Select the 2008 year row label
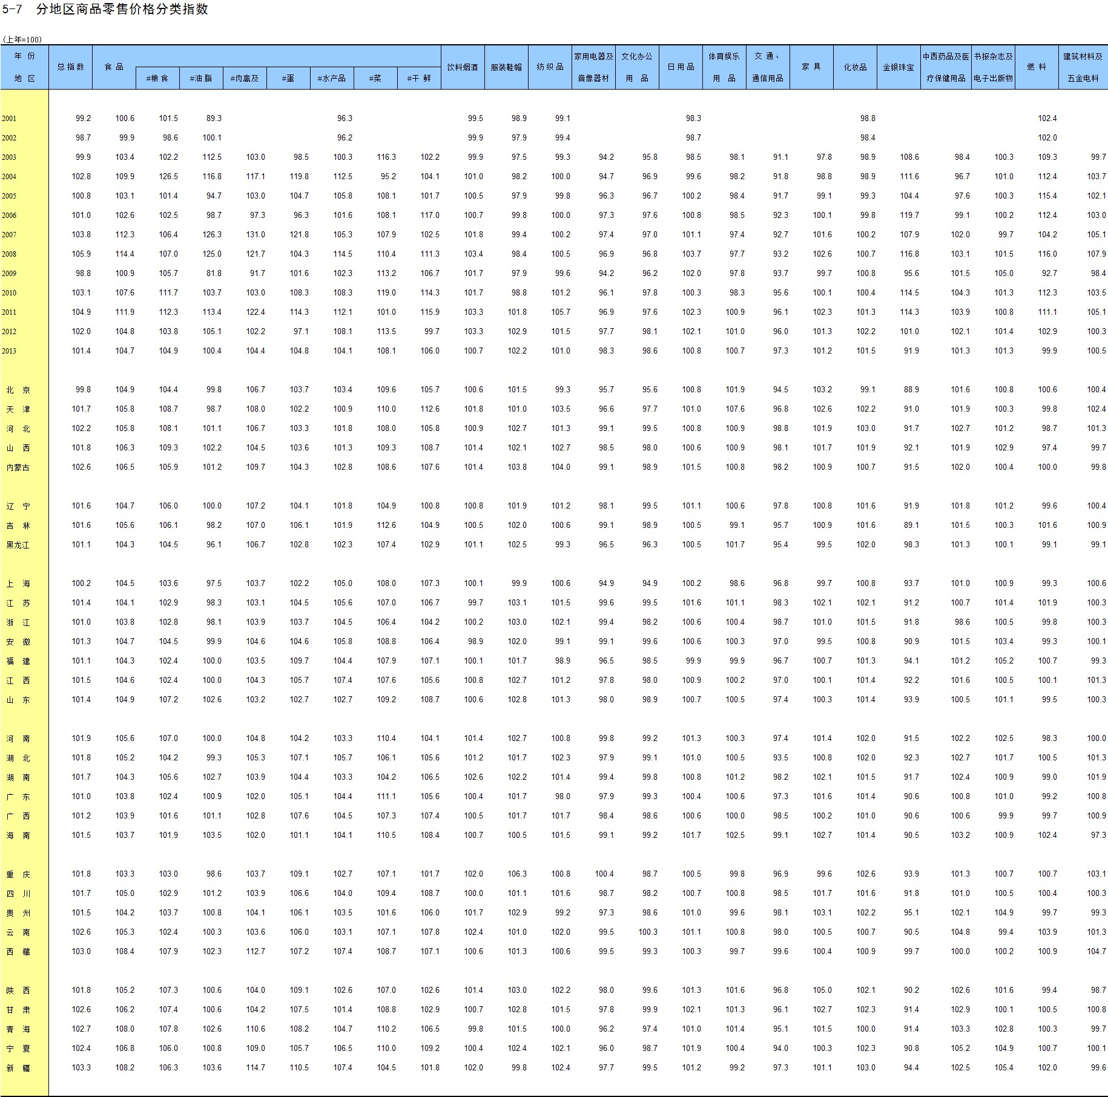Viewport: 1108px width, 1097px height. (x=9, y=254)
